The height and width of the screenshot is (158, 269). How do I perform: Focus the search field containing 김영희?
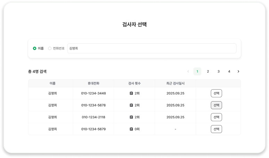click(x=152, y=49)
